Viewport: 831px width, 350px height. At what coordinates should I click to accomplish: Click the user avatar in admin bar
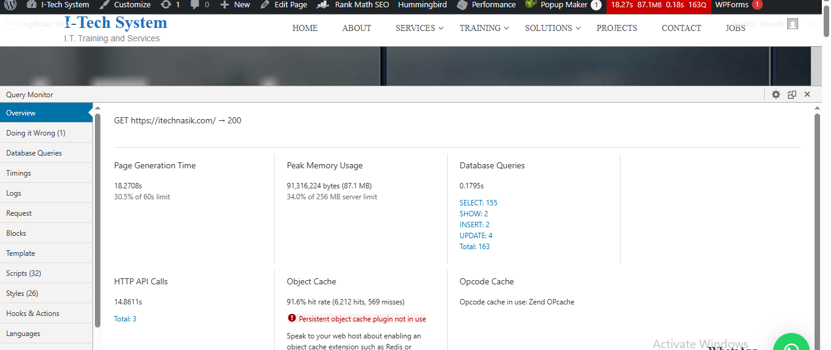792,24
